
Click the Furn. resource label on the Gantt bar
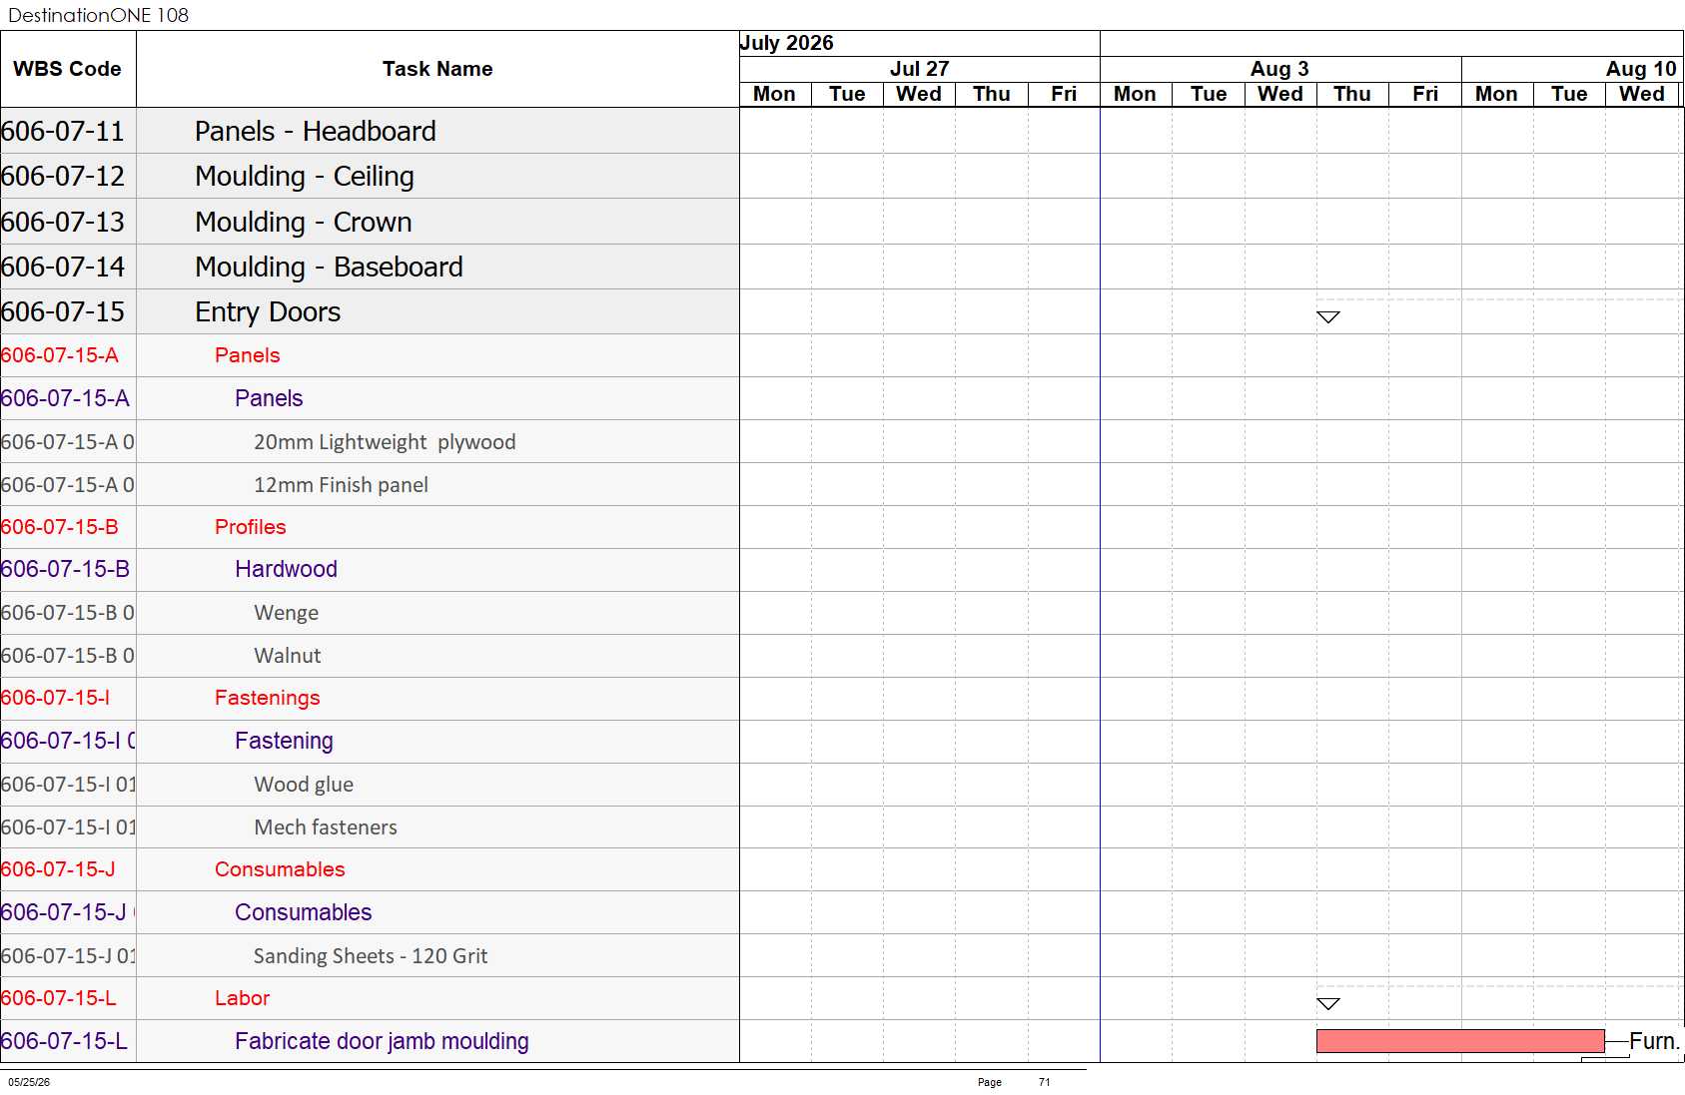tap(1654, 1041)
